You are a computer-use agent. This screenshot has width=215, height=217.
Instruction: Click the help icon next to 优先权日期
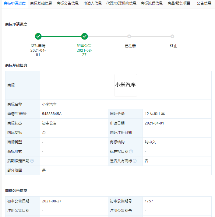(131, 151)
